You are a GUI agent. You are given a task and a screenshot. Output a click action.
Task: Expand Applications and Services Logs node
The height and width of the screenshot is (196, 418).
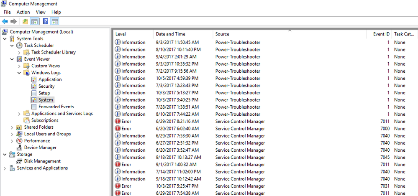click(x=19, y=114)
